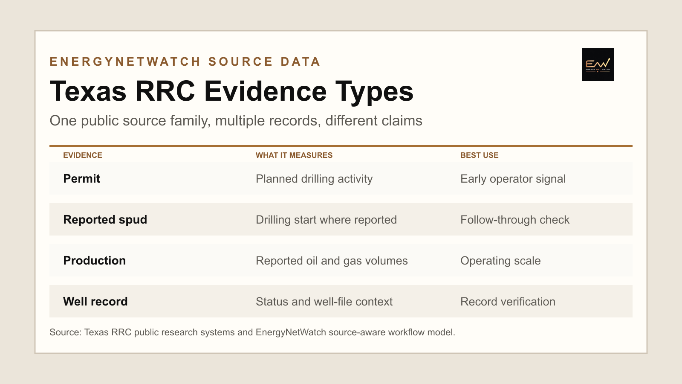Screen dimensions: 682x384
Task: Click the 'ENERGYNETWATCH SOURCE DATA' heading
Action: tap(185, 62)
